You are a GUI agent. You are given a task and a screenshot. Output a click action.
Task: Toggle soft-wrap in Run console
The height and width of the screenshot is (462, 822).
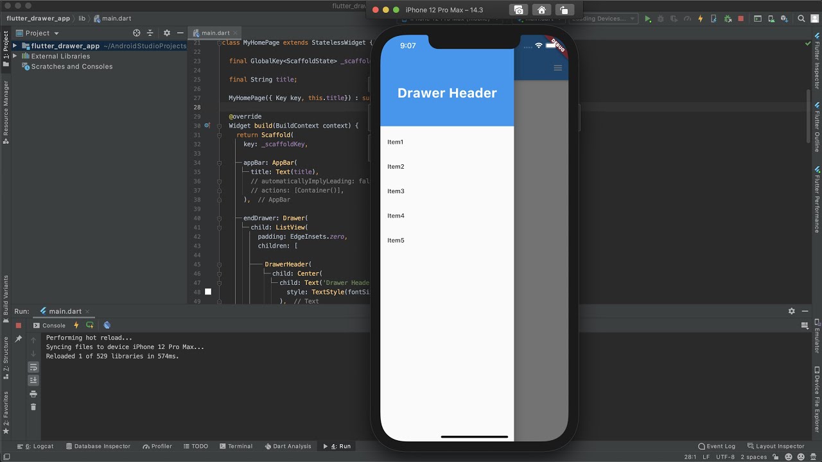(33, 367)
